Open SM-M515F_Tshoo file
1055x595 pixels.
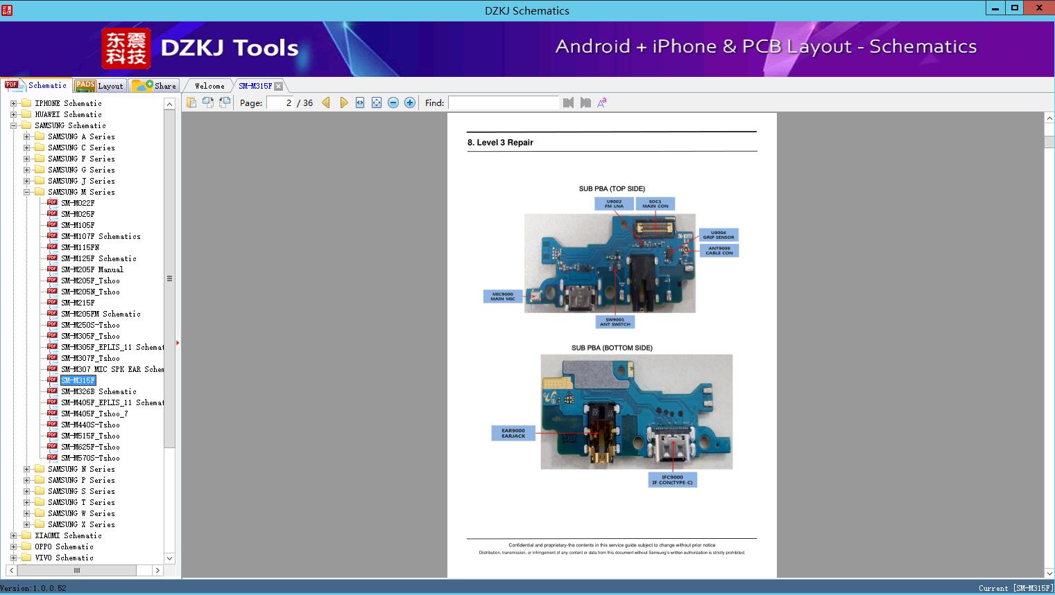pyautogui.click(x=90, y=436)
